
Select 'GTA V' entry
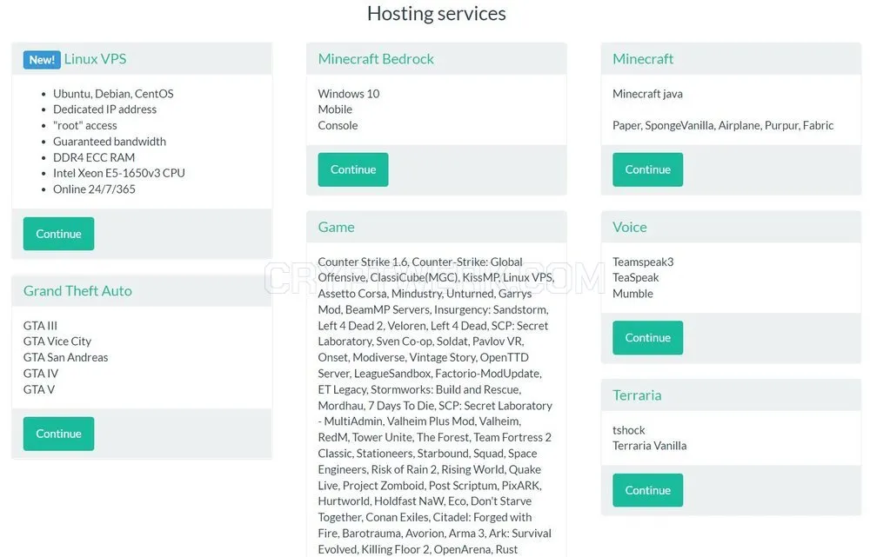39,389
